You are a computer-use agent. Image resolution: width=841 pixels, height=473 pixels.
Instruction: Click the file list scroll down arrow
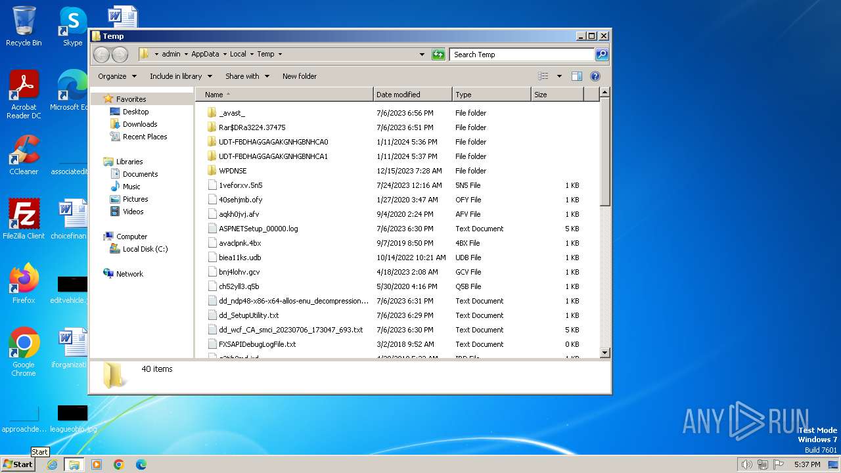(605, 353)
